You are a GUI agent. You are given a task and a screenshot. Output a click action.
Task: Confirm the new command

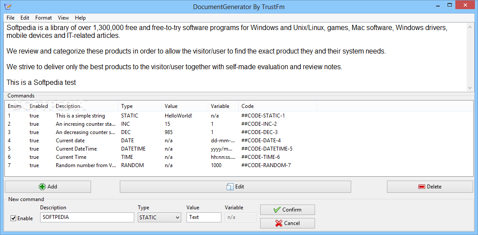coord(288,210)
